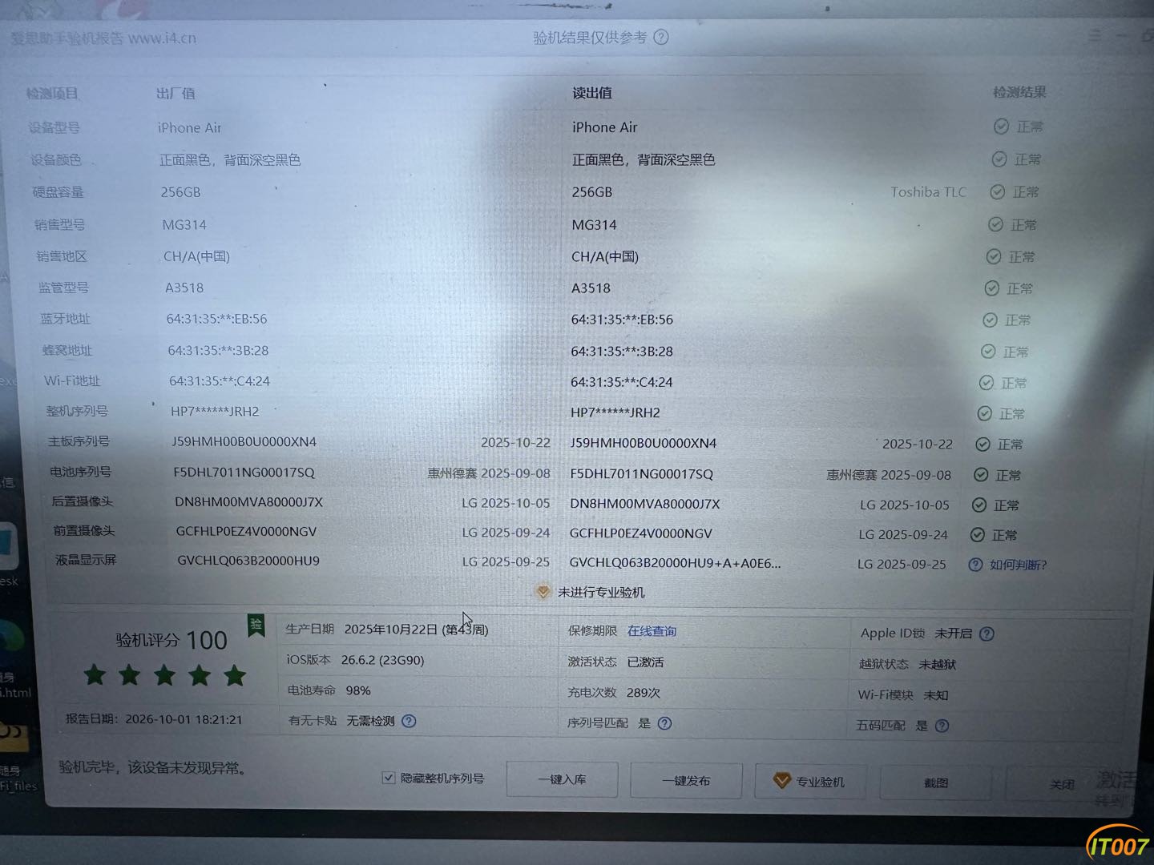Click the 未越狱 jailbreak status
The width and height of the screenshot is (1154, 865).
(x=938, y=664)
